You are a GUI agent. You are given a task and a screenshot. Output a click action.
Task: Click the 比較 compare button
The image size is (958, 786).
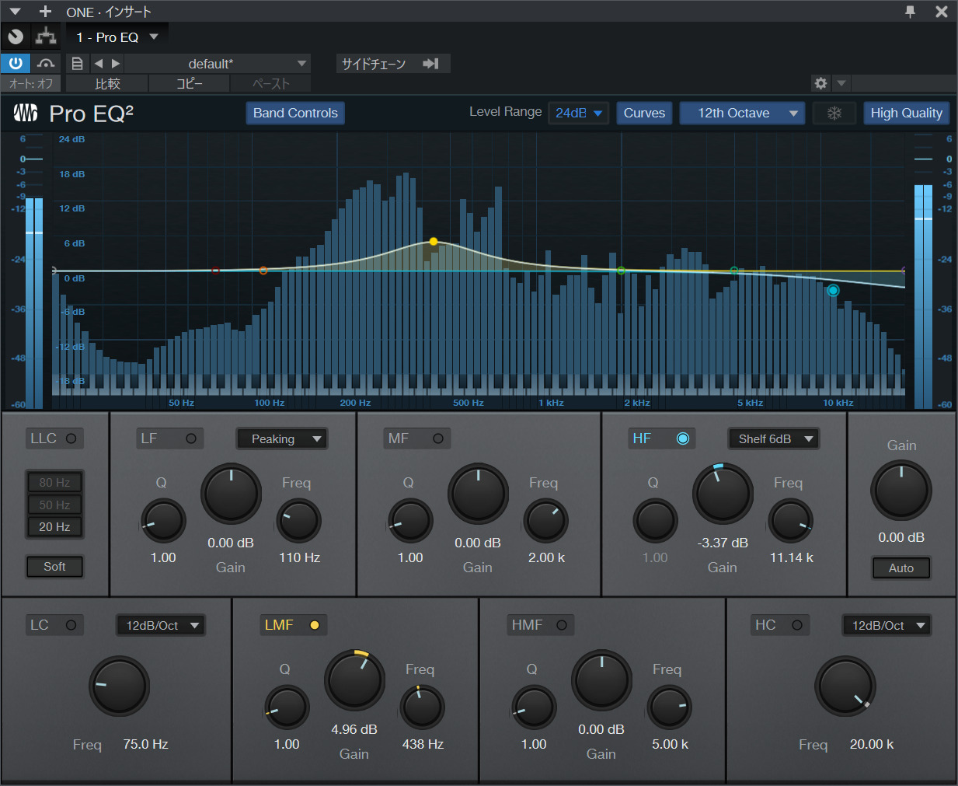[x=107, y=84]
